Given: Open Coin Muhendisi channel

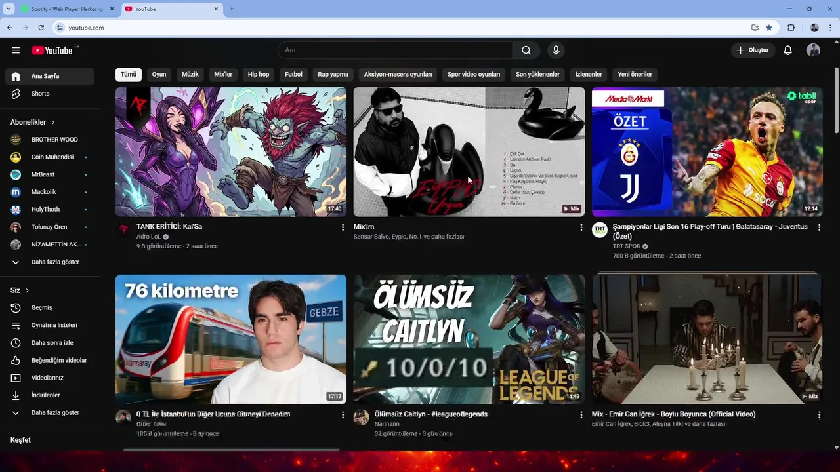Looking at the screenshot, I should 50,157.
